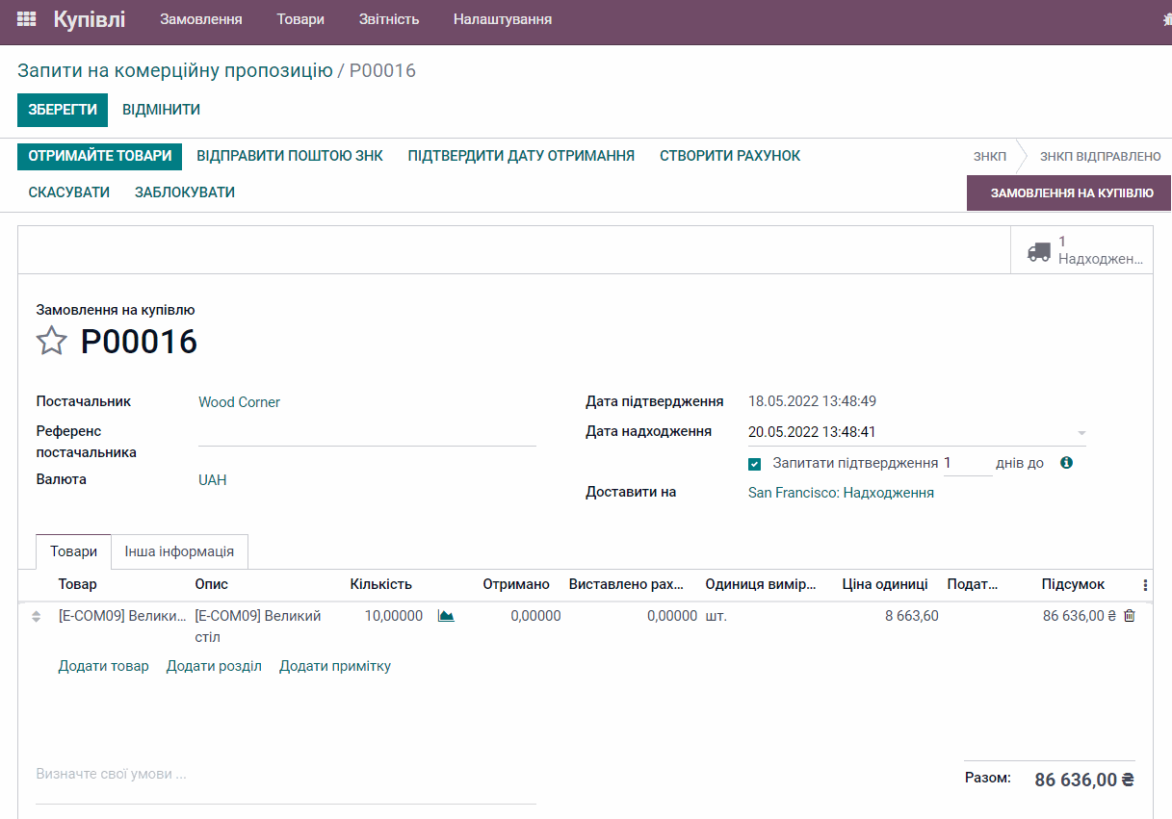Open the Надходження truck smart button

click(x=1081, y=251)
